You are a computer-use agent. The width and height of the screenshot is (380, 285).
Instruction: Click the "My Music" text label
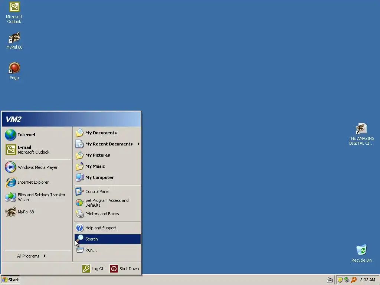pos(95,166)
